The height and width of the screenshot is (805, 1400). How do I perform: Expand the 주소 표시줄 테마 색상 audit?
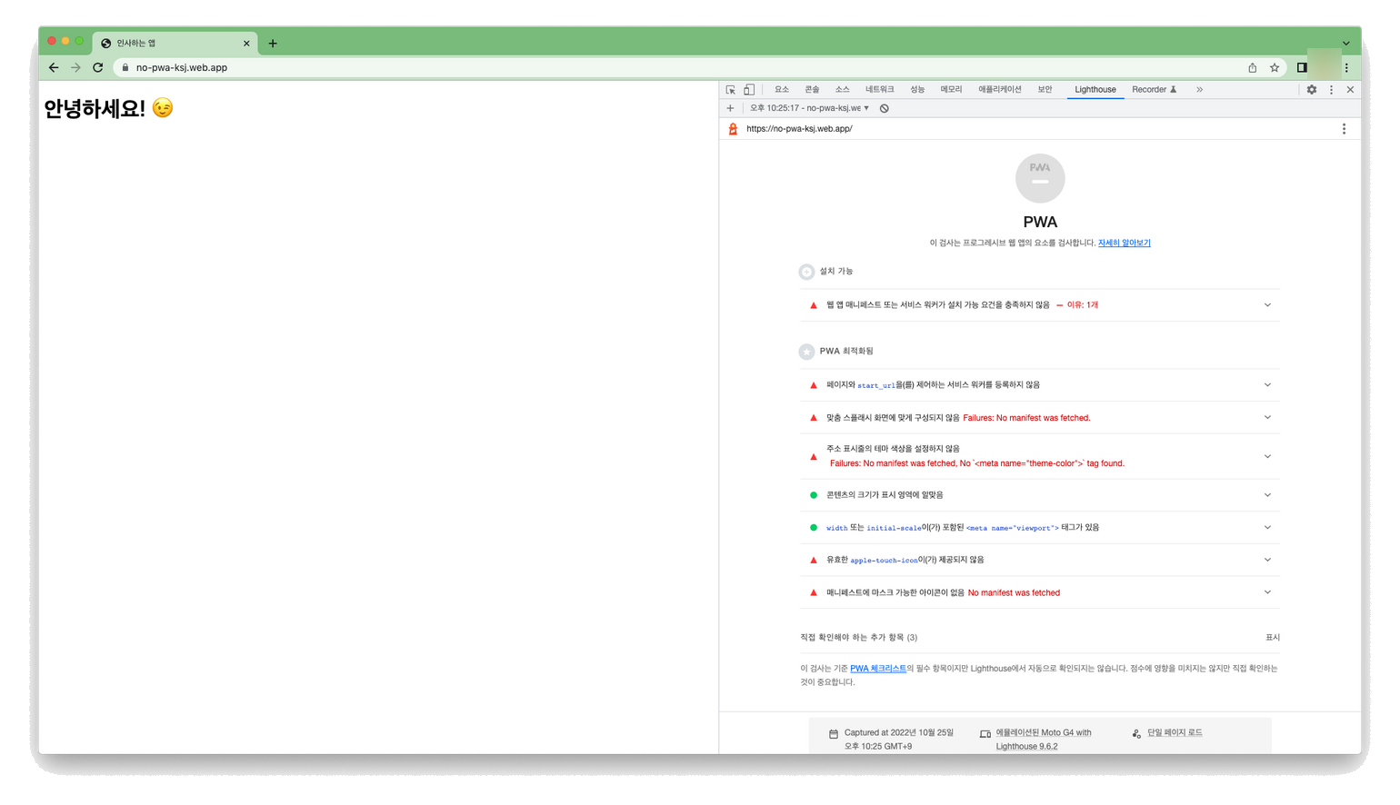tap(1039, 456)
